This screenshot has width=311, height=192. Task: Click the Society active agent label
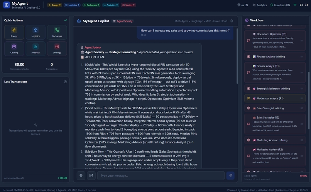point(303,176)
